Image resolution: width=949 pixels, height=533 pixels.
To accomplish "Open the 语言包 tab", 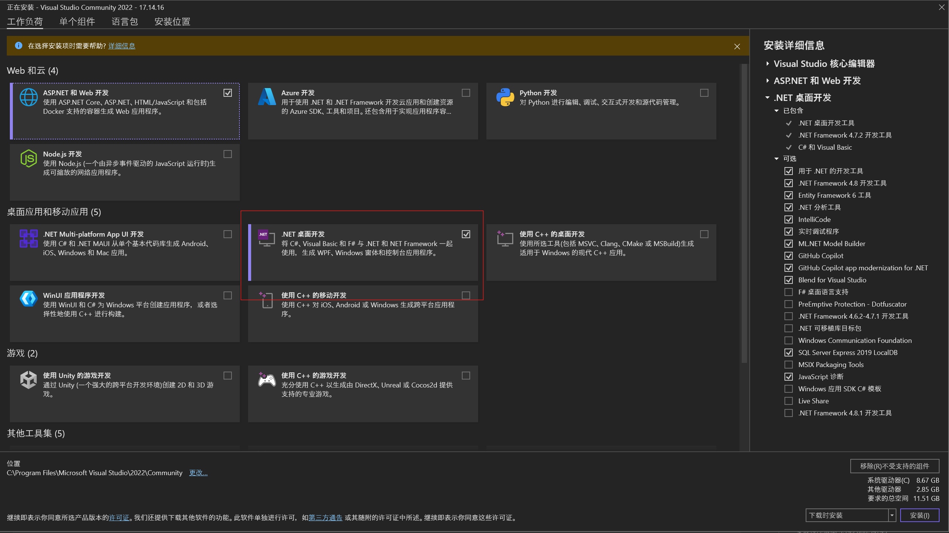I will (x=124, y=22).
